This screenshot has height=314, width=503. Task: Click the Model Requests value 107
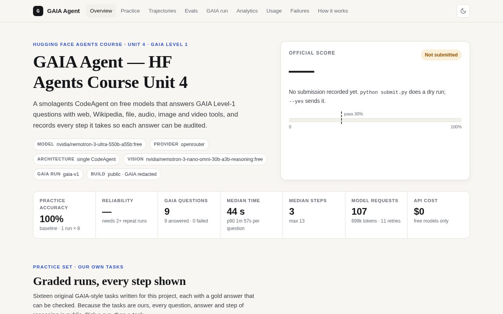(x=359, y=212)
